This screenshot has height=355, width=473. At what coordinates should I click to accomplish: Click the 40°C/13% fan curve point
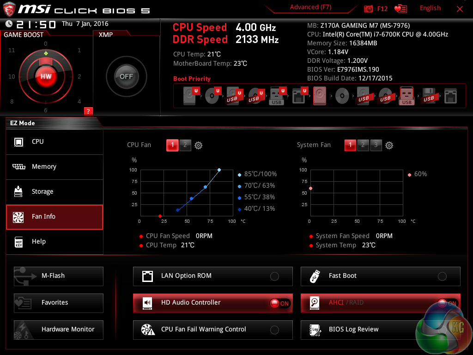[x=178, y=210]
